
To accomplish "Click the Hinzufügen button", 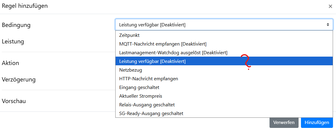I will click(317, 123).
